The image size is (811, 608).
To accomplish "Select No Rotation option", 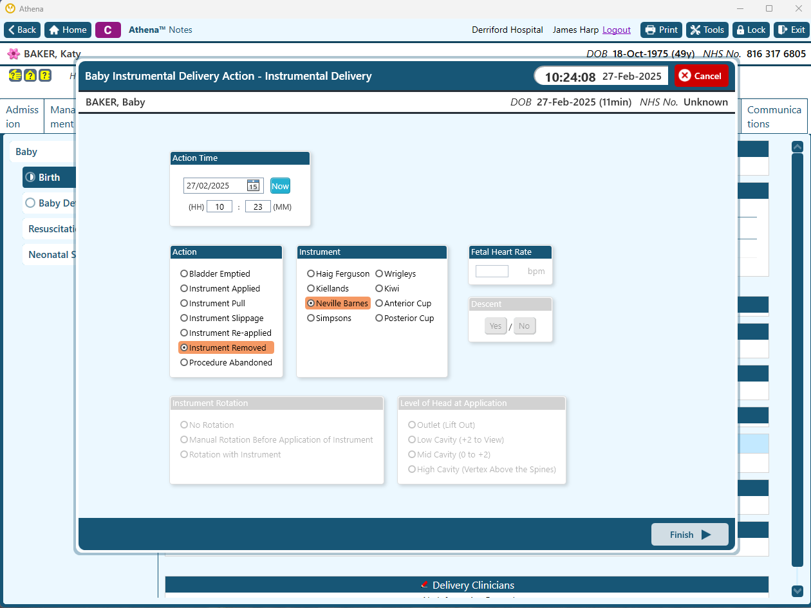I will 207,425.
